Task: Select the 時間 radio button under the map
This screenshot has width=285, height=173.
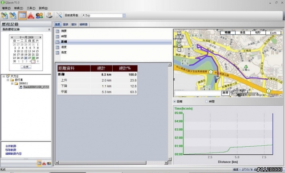Action: tap(207, 102)
